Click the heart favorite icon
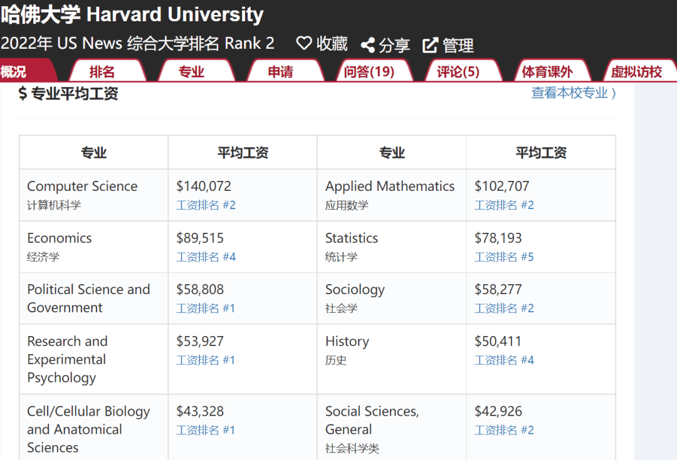Image resolution: width=677 pixels, height=460 pixels. tap(304, 43)
